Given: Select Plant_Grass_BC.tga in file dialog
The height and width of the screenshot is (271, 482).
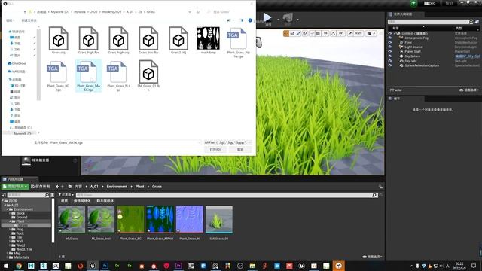Looking at the screenshot, I should pos(59,75).
